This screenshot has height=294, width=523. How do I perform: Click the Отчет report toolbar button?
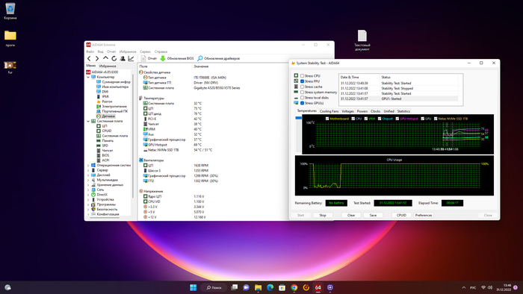point(149,59)
